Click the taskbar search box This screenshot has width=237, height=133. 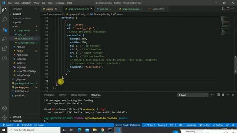coord(34,130)
